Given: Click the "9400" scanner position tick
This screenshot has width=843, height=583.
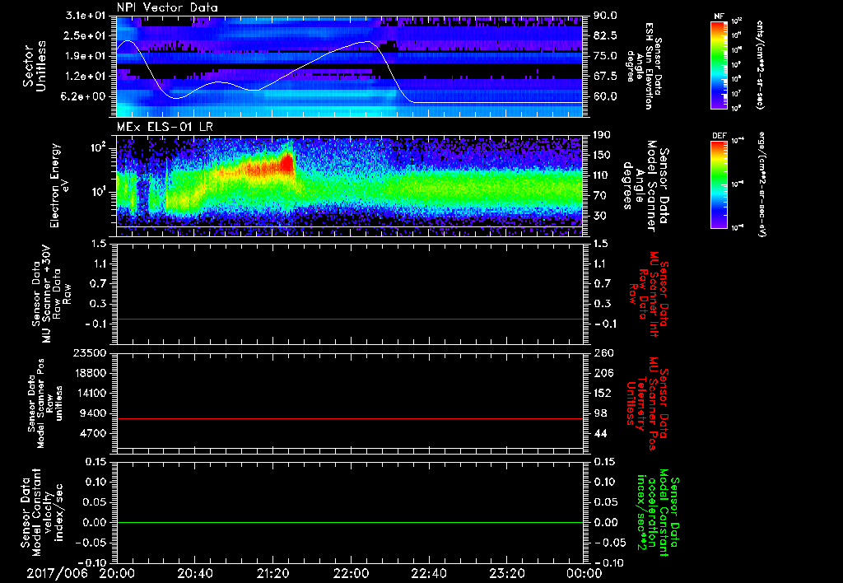Looking at the screenshot, I should [94, 413].
